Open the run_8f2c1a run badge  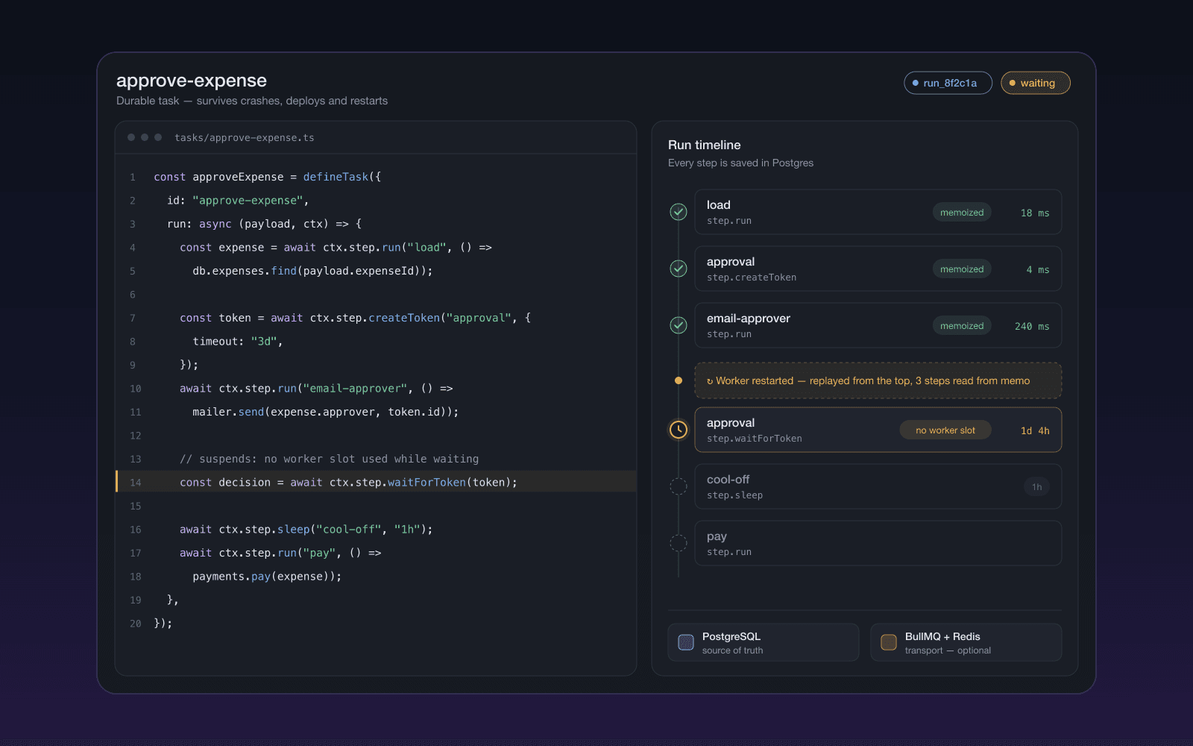[948, 83]
